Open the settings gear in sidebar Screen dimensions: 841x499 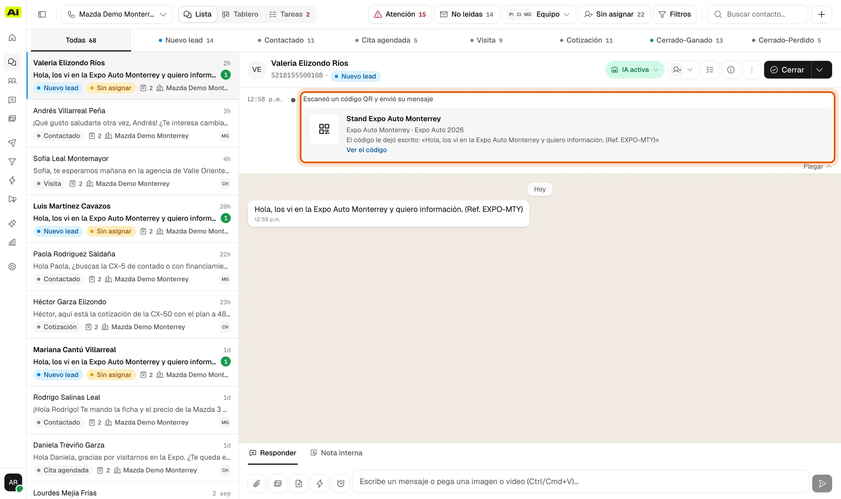tap(12, 267)
